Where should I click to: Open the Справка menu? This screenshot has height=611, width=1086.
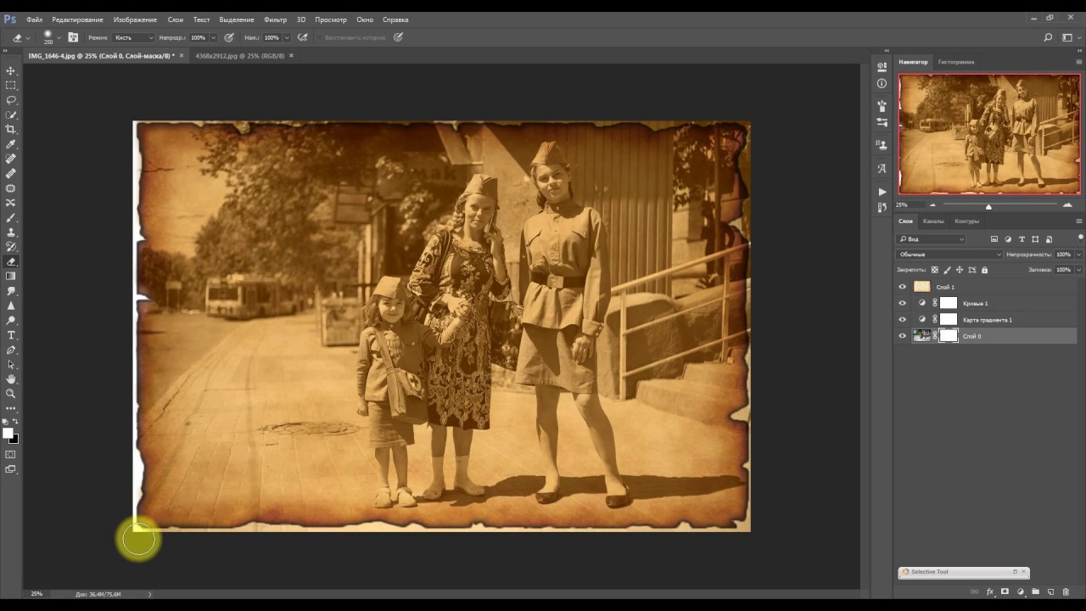click(x=395, y=20)
